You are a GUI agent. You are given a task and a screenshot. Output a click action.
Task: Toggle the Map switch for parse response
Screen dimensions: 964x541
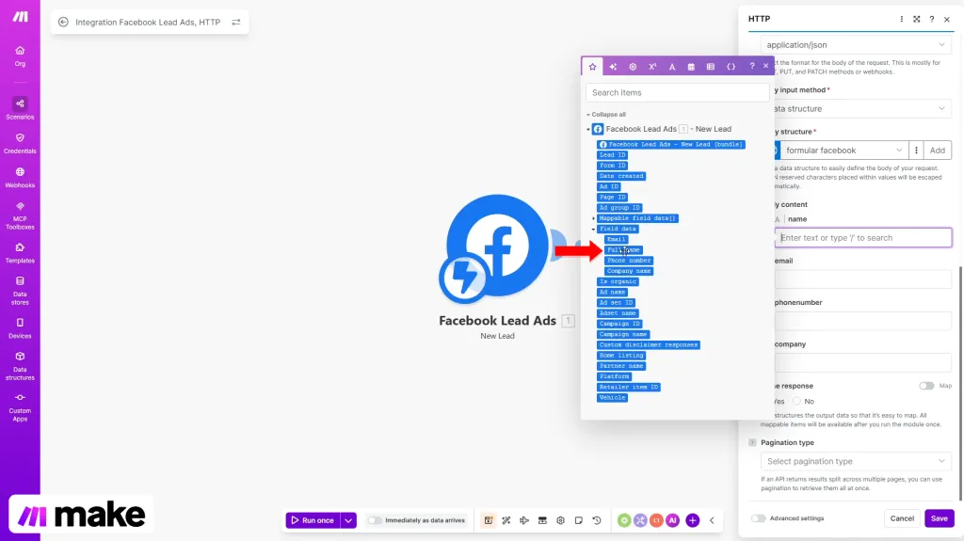click(x=926, y=386)
